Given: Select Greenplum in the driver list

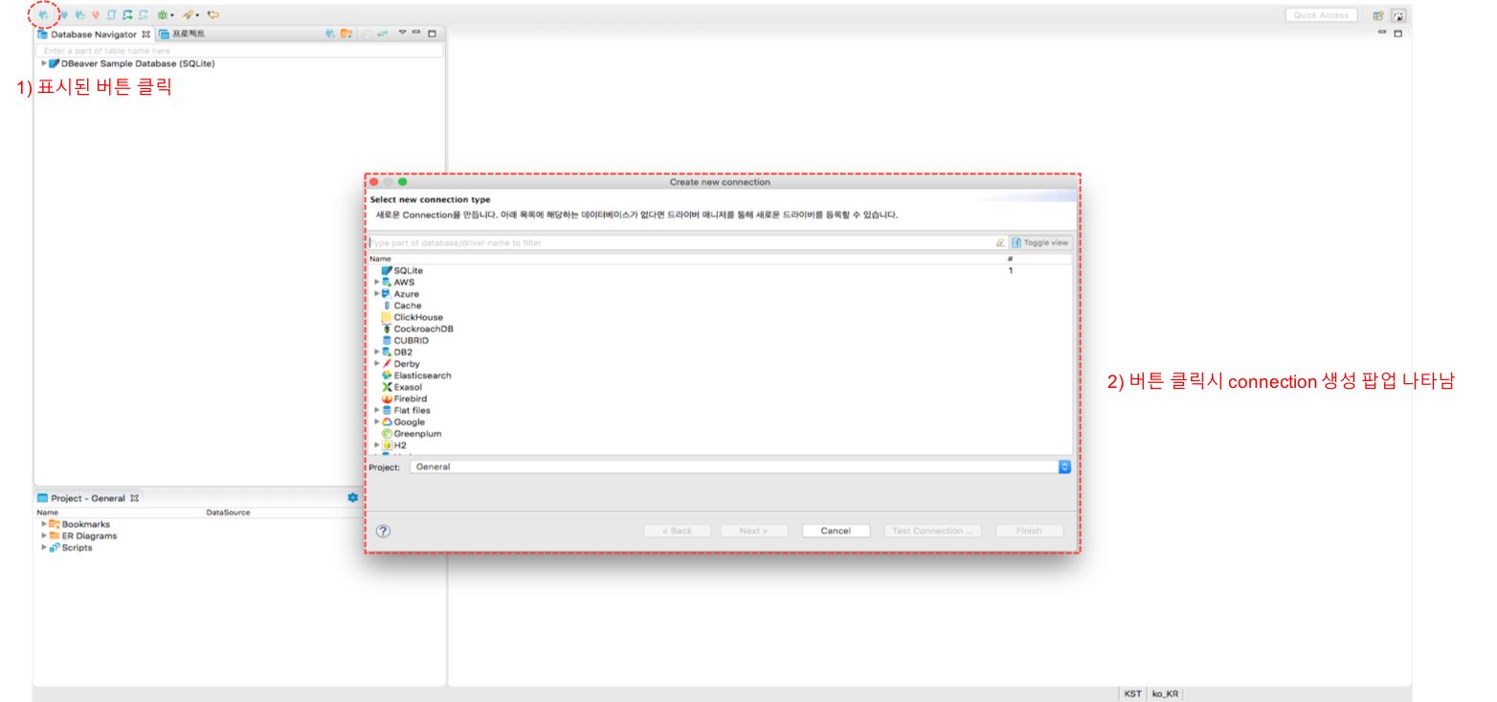Looking at the screenshot, I should [417, 434].
